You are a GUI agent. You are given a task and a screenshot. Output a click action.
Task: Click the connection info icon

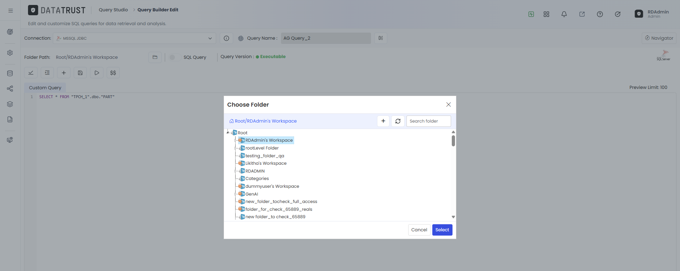coord(226,38)
